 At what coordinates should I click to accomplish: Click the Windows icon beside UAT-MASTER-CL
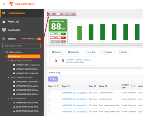point(14,73)
